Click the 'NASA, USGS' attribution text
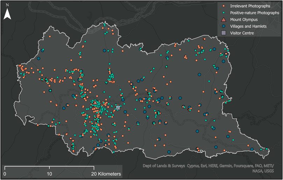The height and width of the screenshot is (180, 283). [x=263, y=171]
